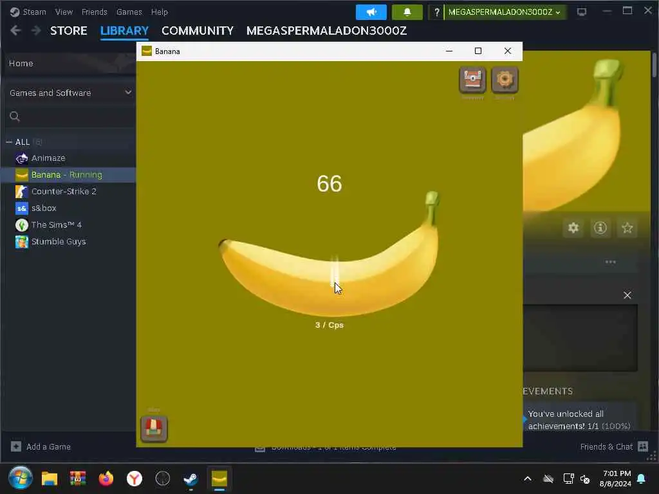Viewport: 659px width, 494px height.
Task: Open the gear settings icon in Banana
Action: click(505, 80)
